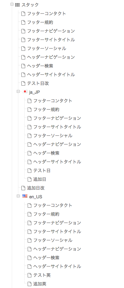Open テスト日 under ja_JP

click(x=42, y=171)
